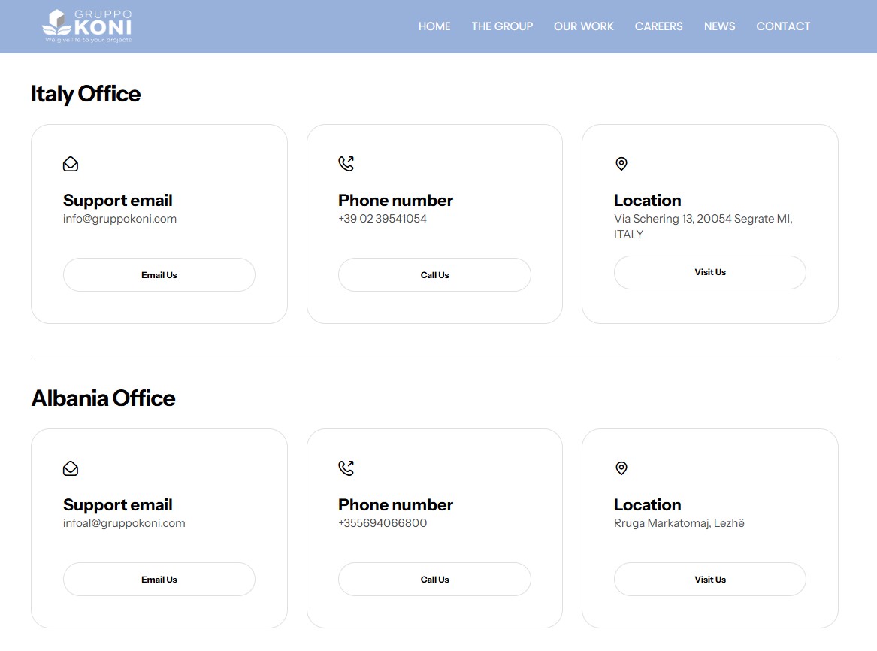This screenshot has height=651, width=877.
Task: Click the Location title in Italy Office
Action: [647, 200]
